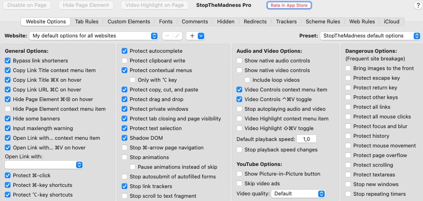Toggle Hide some banners checkbox
This screenshot has width=423, height=201.
coord(8,119)
